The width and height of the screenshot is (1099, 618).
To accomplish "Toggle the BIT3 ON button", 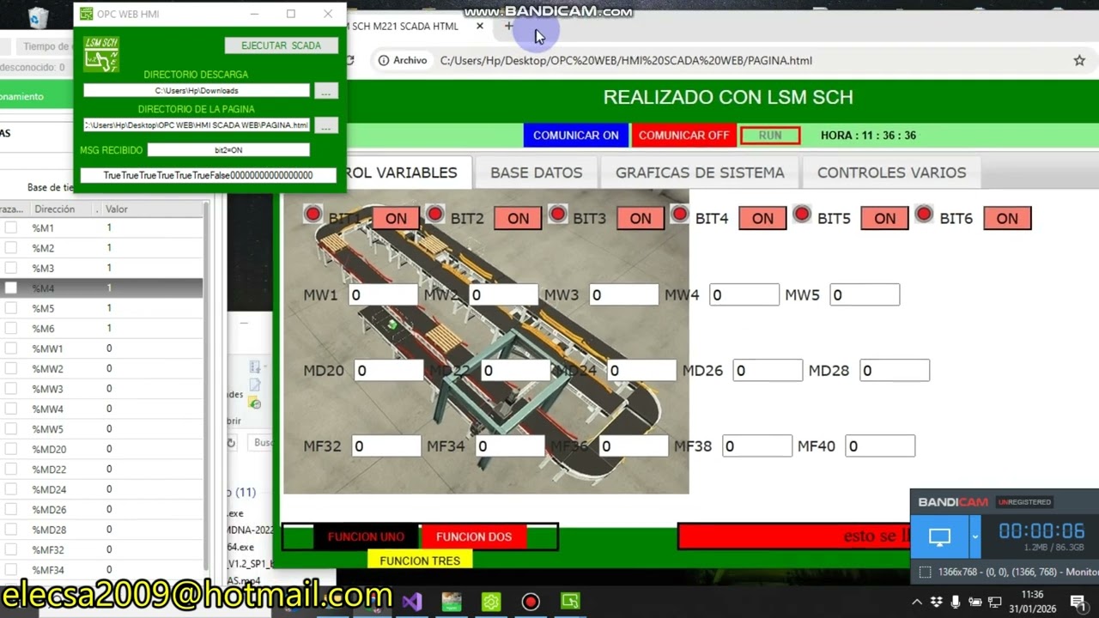I will pyautogui.click(x=641, y=219).
